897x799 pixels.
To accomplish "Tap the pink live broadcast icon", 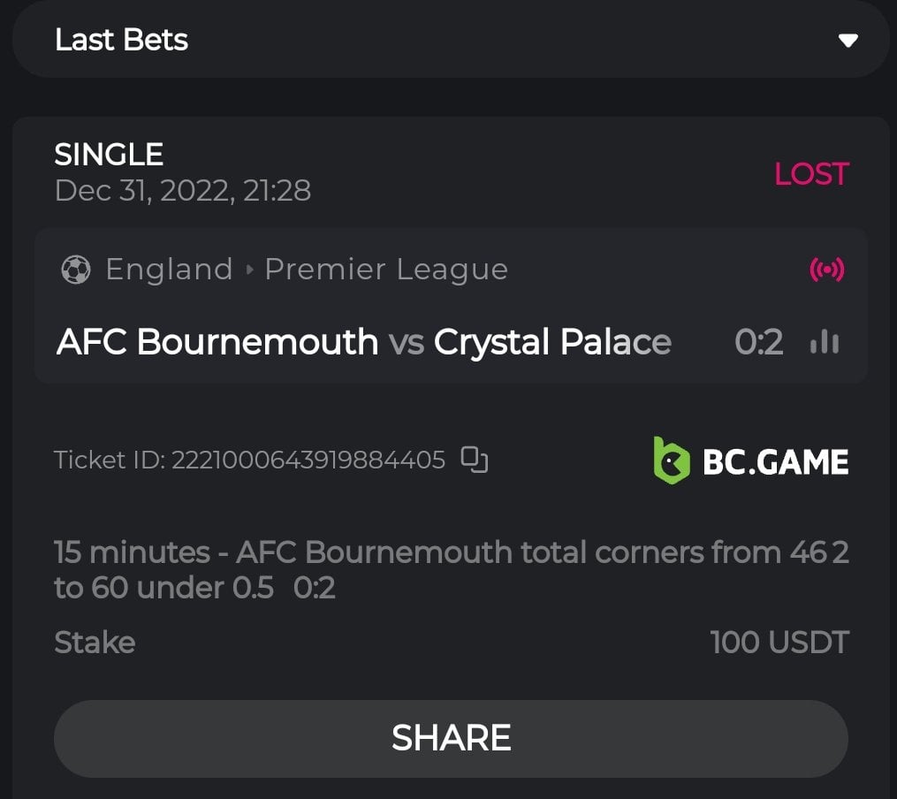I will pos(826,270).
